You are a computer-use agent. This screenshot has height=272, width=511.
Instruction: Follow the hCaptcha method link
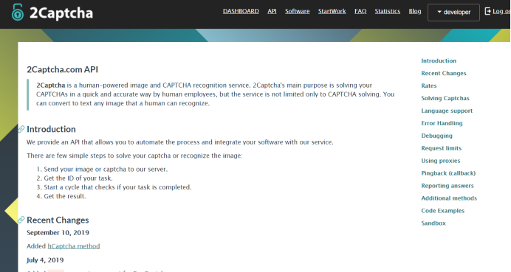click(74, 246)
